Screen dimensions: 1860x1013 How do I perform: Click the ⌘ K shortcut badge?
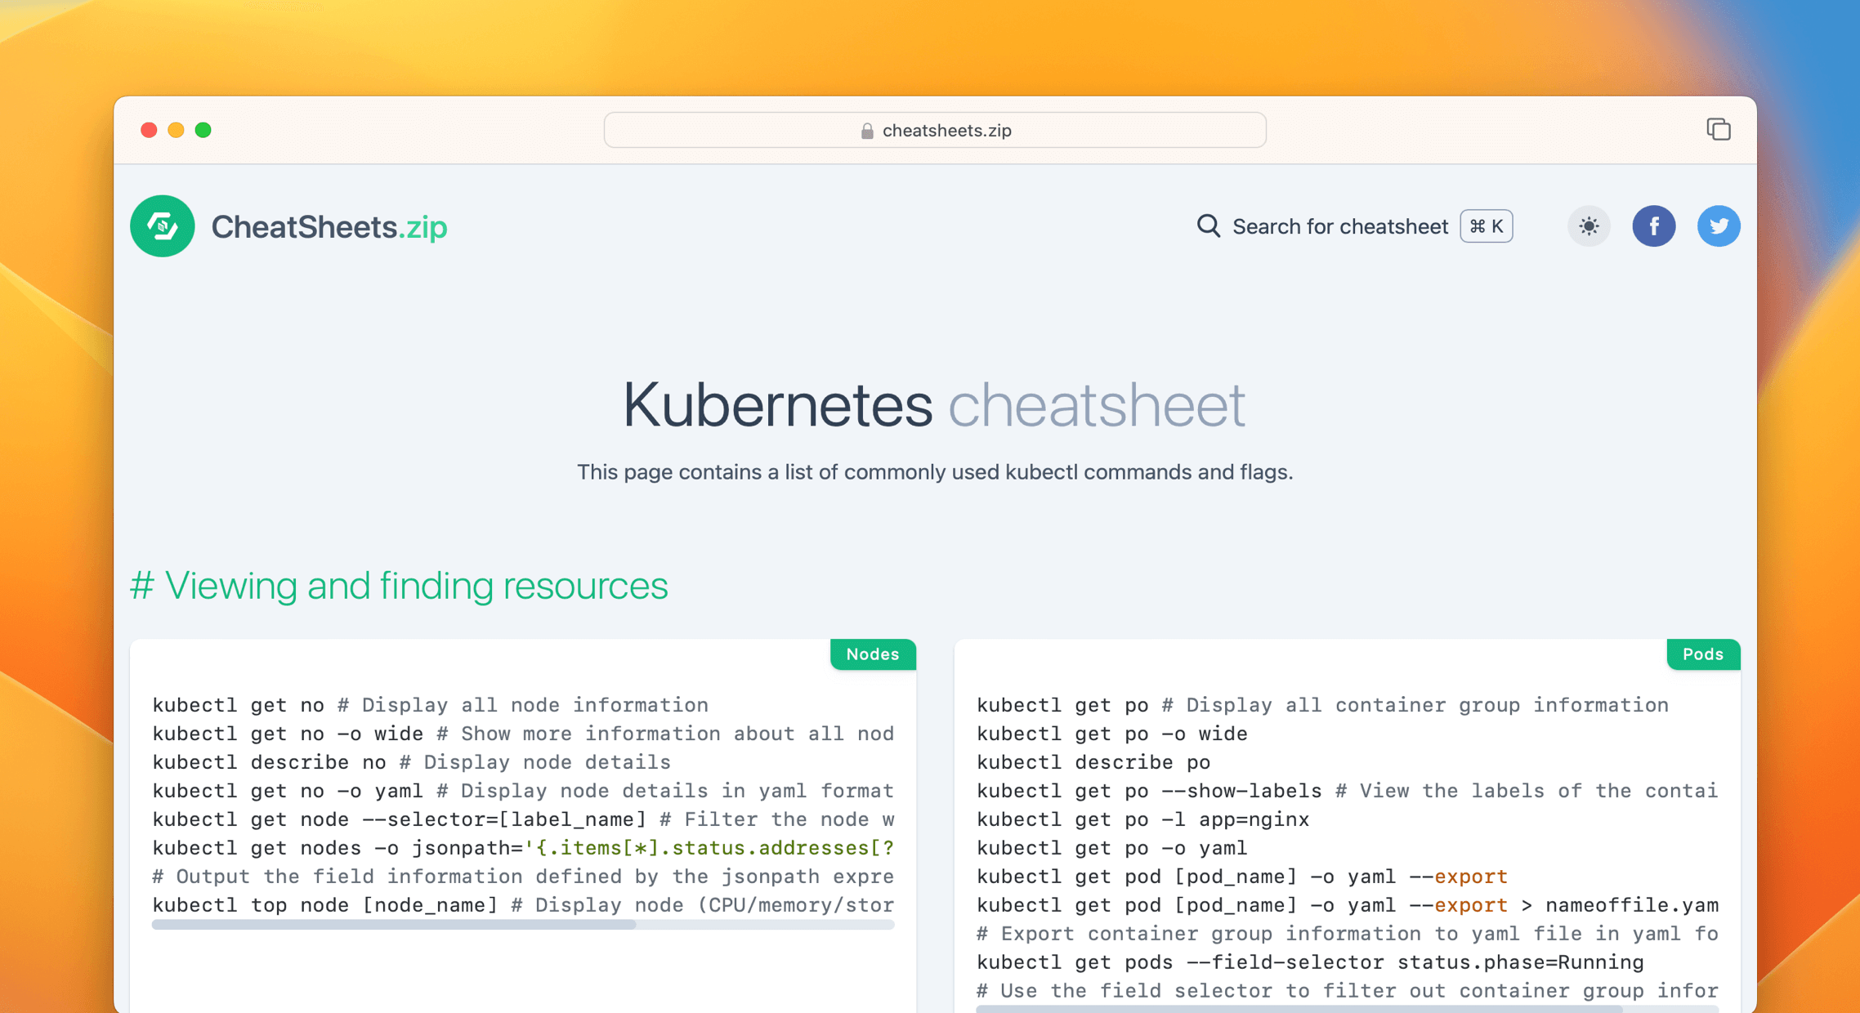coord(1486,226)
